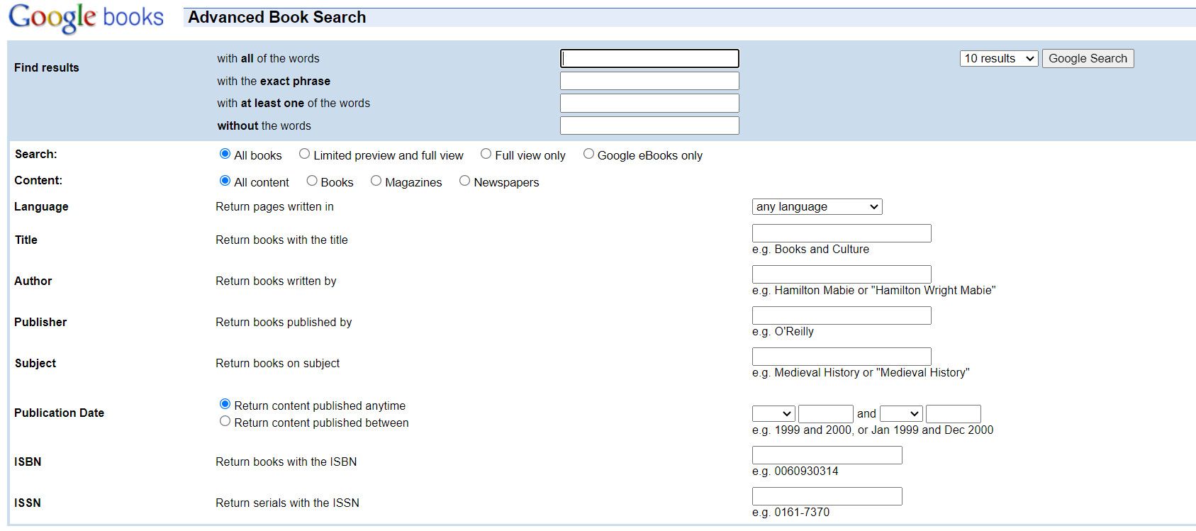Select Full view only radio button
Screen dimensions: 1196x531
[486, 154]
